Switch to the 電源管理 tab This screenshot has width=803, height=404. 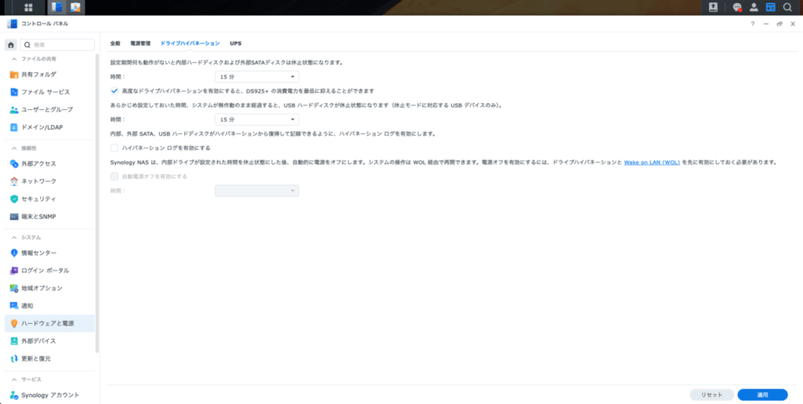click(140, 43)
